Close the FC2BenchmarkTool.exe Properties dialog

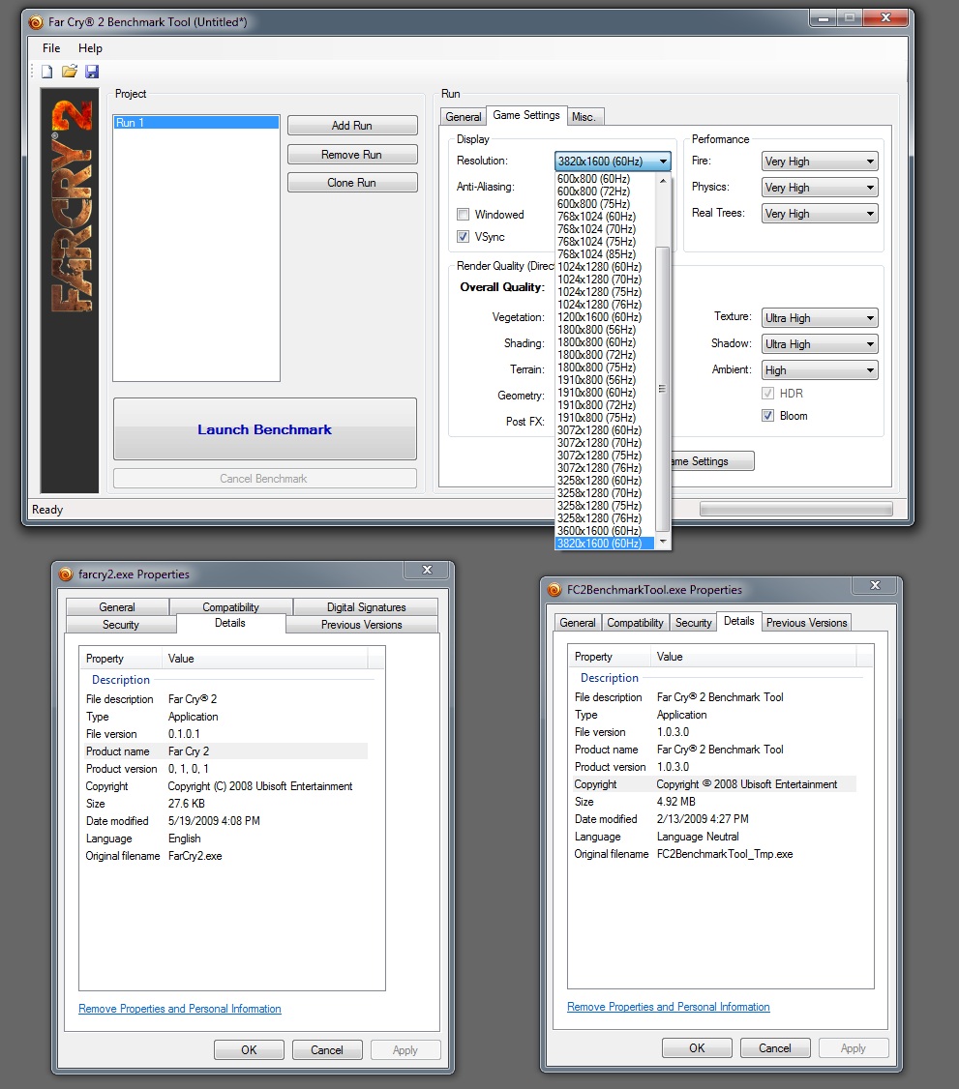[x=876, y=585]
